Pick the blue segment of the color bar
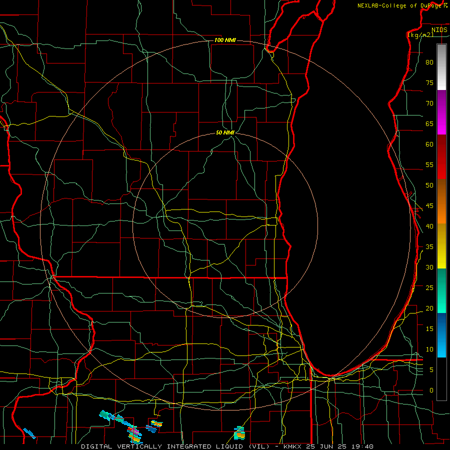The height and width of the screenshot is (450, 450). (441, 335)
